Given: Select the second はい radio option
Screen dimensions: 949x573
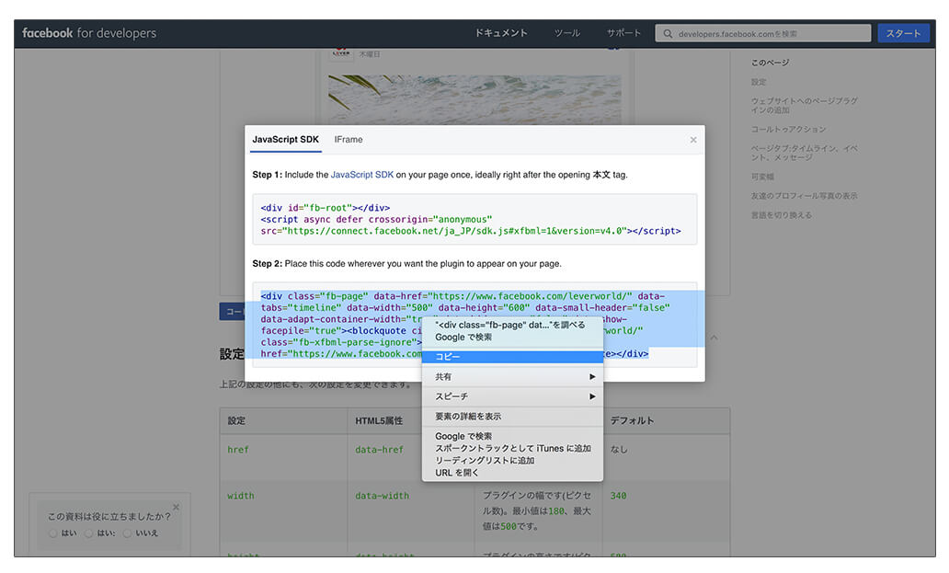Looking at the screenshot, I should 89,533.
